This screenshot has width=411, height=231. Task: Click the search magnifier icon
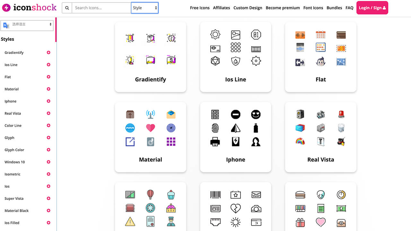67,8
